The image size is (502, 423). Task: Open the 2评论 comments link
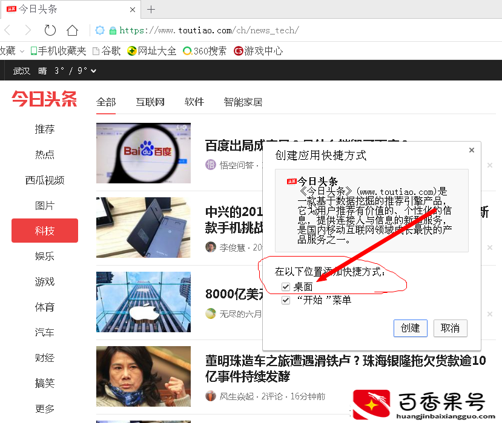pyautogui.click(x=272, y=396)
